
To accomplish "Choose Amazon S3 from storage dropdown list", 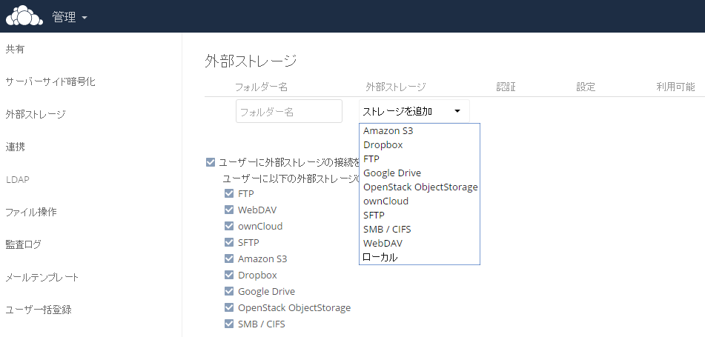I will 420,131.
